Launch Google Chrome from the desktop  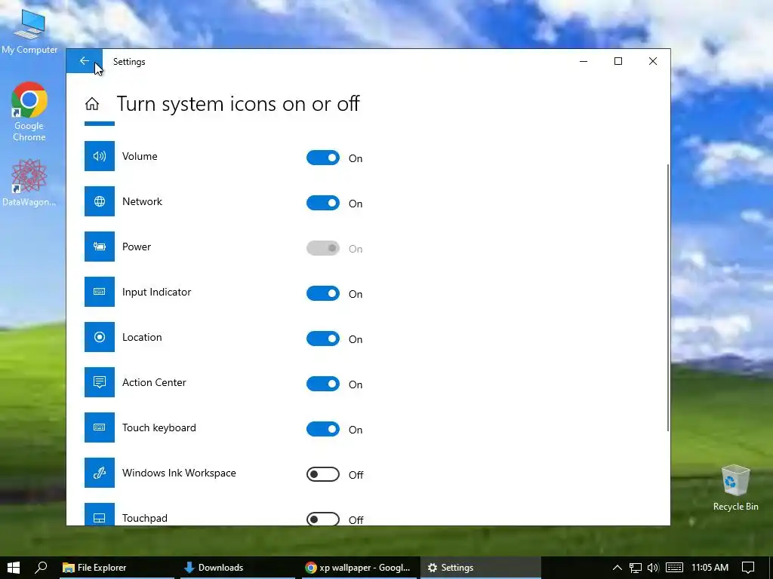(x=29, y=112)
